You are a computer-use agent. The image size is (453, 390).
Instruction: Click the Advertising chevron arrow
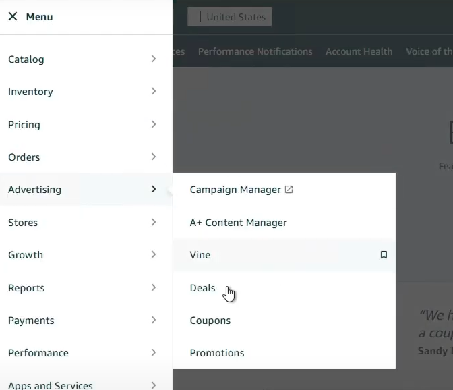pos(154,189)
